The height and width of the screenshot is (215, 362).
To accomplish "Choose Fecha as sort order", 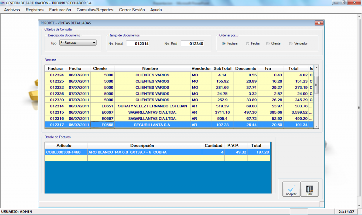I will pyautogui.click(x=247, y=44).
